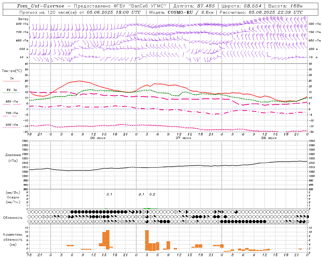The height and width of the screenshot is (257, 322).
Task: Click the station title Tom_Ust-Ozernoe
Action: point(41,6)
